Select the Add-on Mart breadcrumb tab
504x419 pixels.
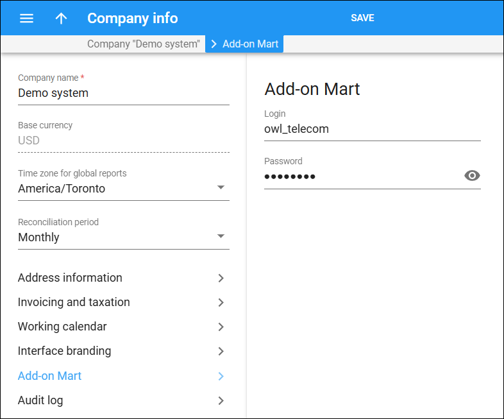click(244, 44)
